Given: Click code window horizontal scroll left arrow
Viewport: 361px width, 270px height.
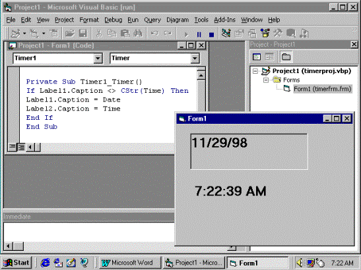Looking at the screenshot, I should [30, 147].
